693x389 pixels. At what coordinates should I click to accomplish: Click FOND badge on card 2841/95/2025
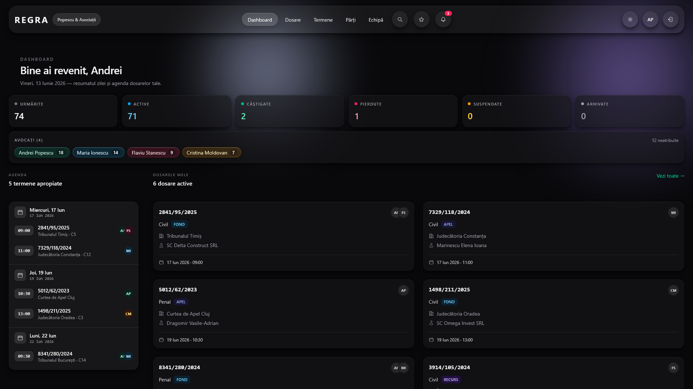179,224
